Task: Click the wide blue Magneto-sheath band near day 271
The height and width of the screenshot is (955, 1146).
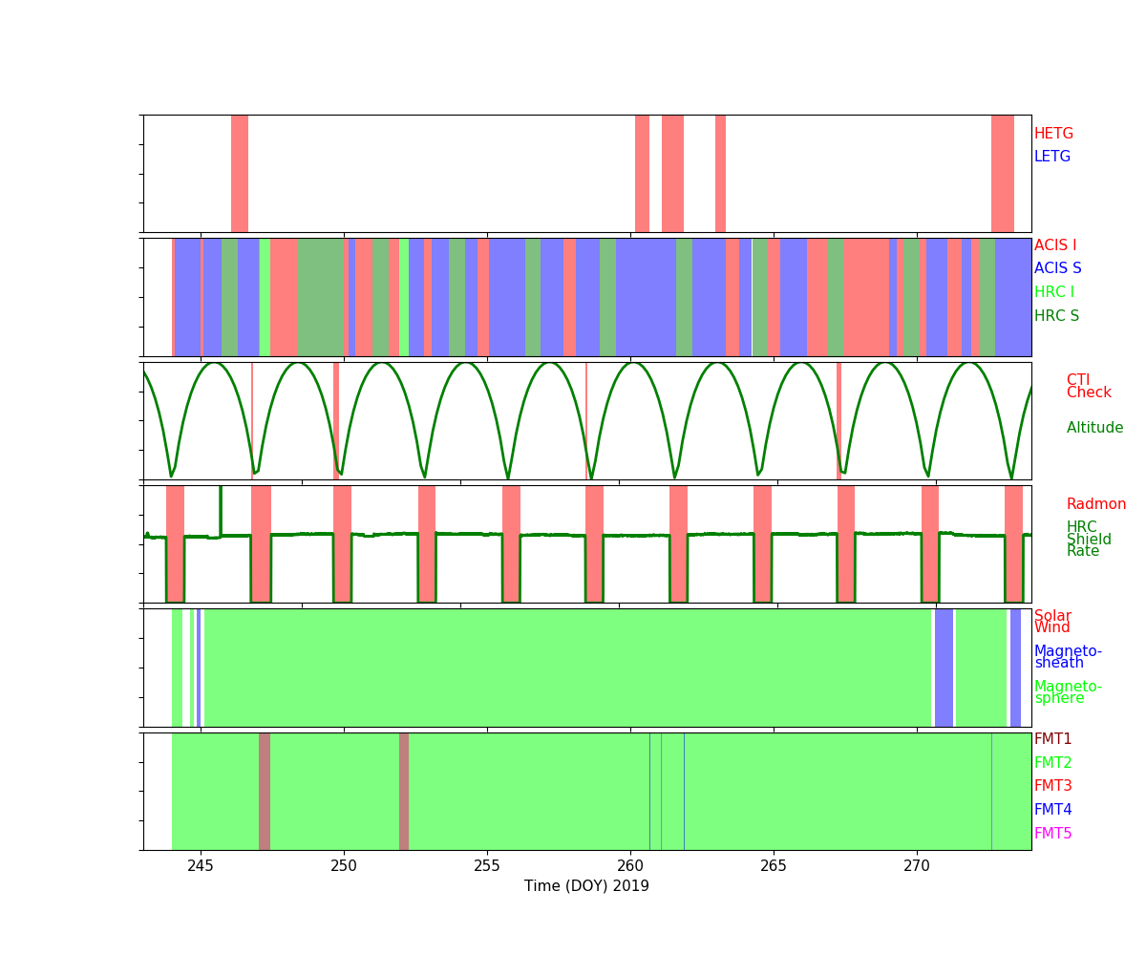Action: [x=944, y=668]
